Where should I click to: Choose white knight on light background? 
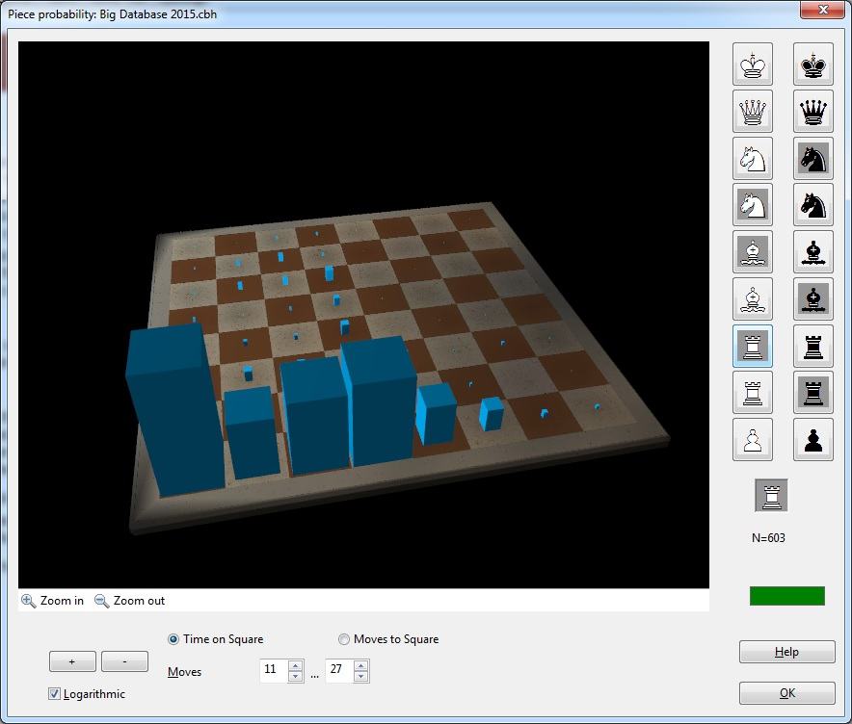(x=753, y=159)
